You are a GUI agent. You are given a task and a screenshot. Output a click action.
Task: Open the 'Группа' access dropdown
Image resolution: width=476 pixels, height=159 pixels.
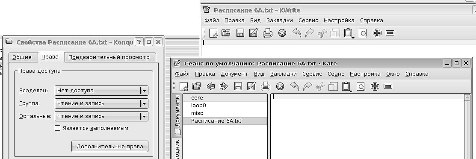101,103
